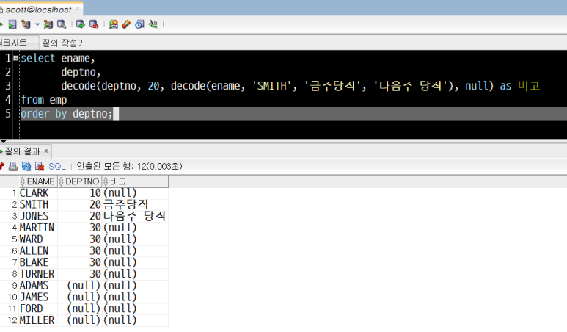Image resolution: width=567 pixels, height=332 pixels.
Task: Click line number 2 in the editor gutter
Action: click(x=8, y=72)
